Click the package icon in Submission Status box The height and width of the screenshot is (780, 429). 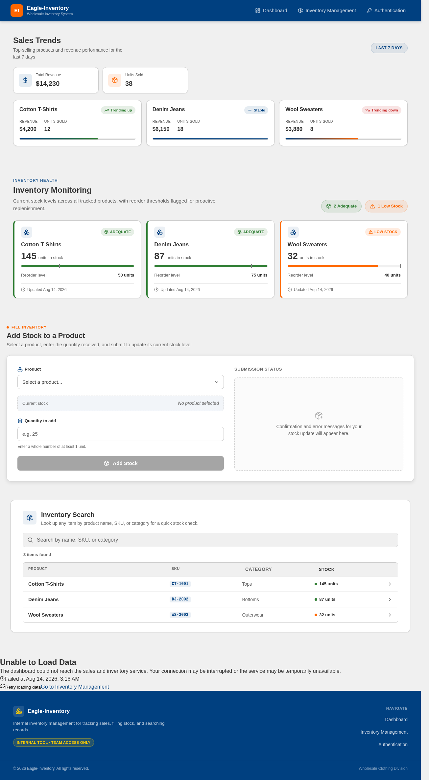pyautogui.click(x=319, y=416)
